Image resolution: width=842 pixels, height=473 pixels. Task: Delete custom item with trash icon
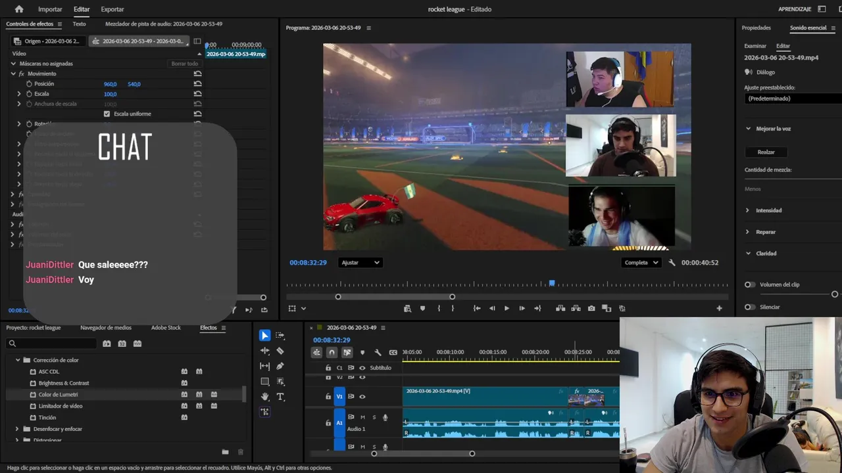(x=241, y=452)
